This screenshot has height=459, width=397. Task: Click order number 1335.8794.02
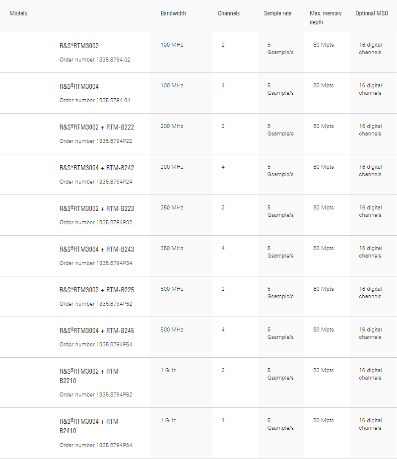coord(95,60)
